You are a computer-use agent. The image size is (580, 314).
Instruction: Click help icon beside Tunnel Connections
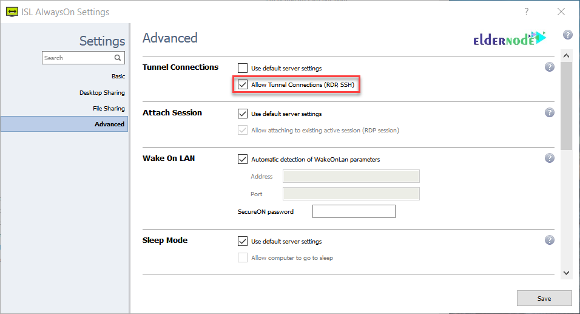(550, 67)
